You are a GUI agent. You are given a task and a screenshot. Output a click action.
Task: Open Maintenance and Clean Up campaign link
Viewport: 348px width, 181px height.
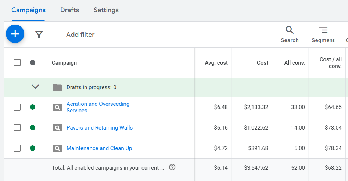[99, 148]
